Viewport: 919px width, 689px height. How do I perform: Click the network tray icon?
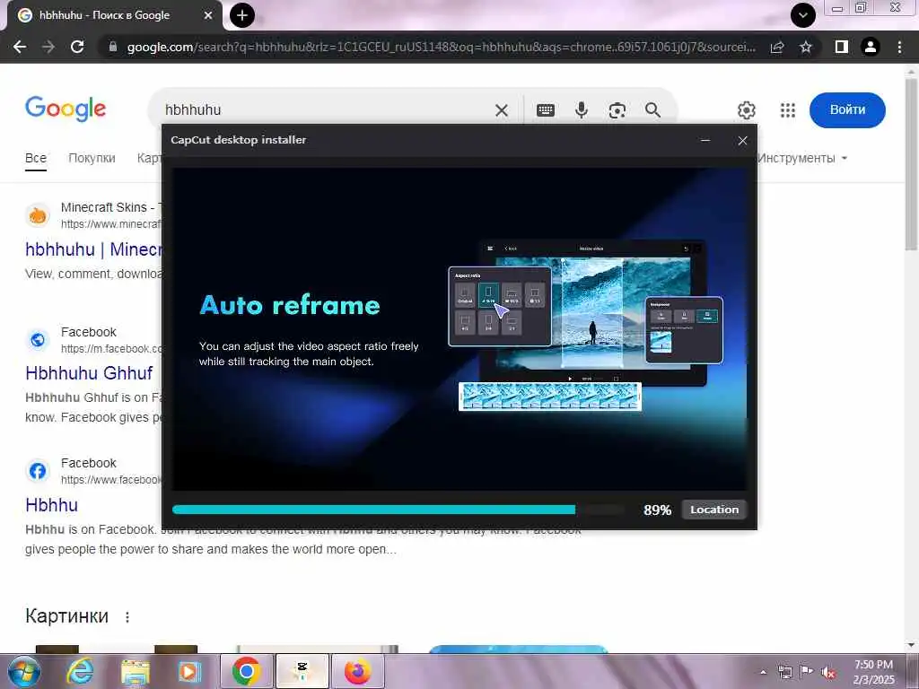[x=784, y=672]
